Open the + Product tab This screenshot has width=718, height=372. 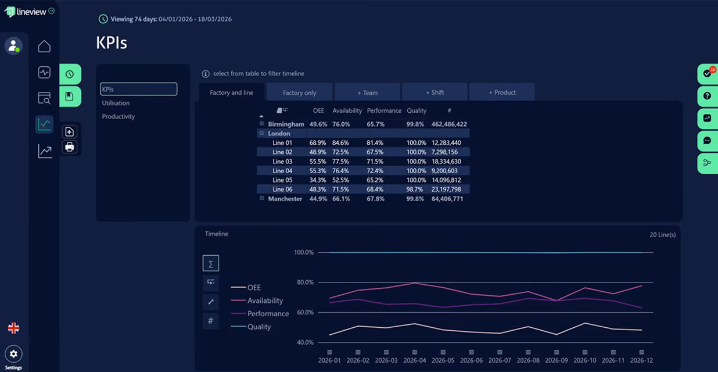[502, 92]
